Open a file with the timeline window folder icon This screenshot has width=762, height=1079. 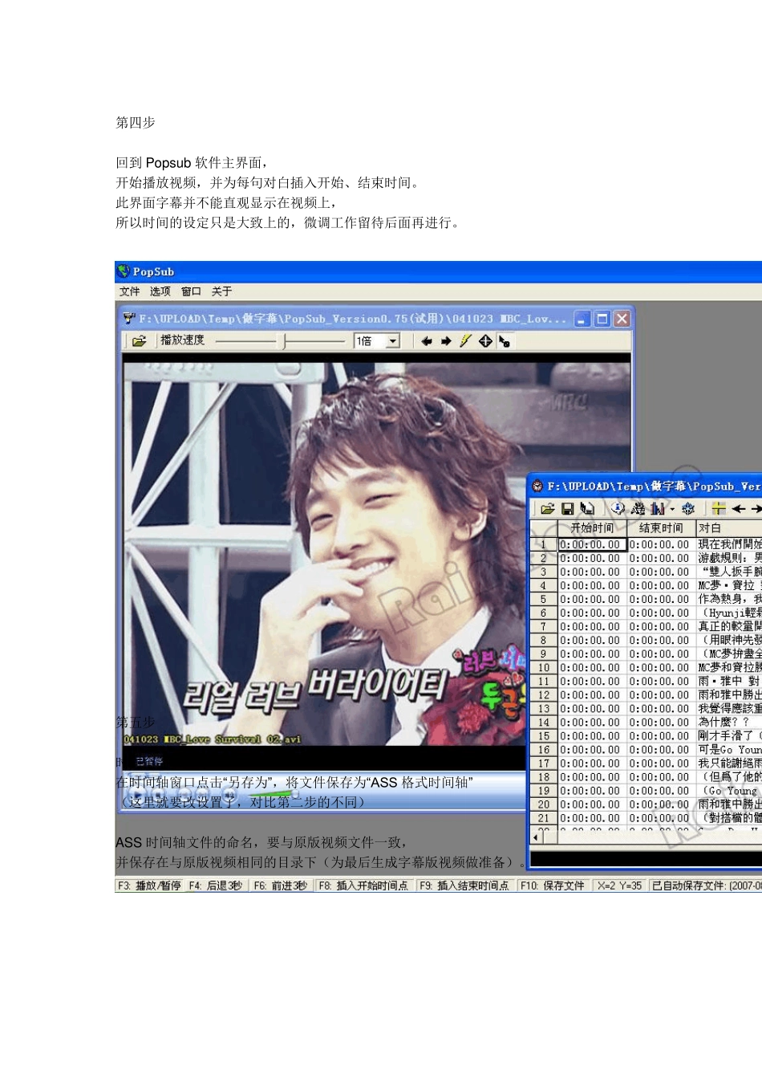(548, 508)
